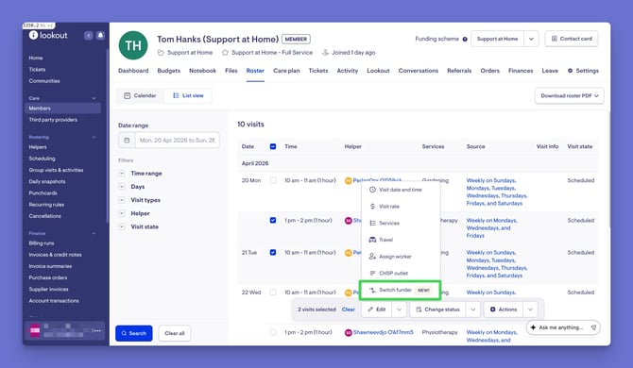
Task: Select Assign worker from edit menu
Action: (400, 257)
